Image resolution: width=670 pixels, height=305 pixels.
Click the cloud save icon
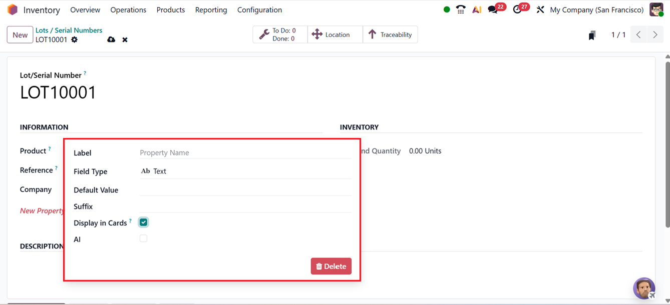tap(111, 39)
